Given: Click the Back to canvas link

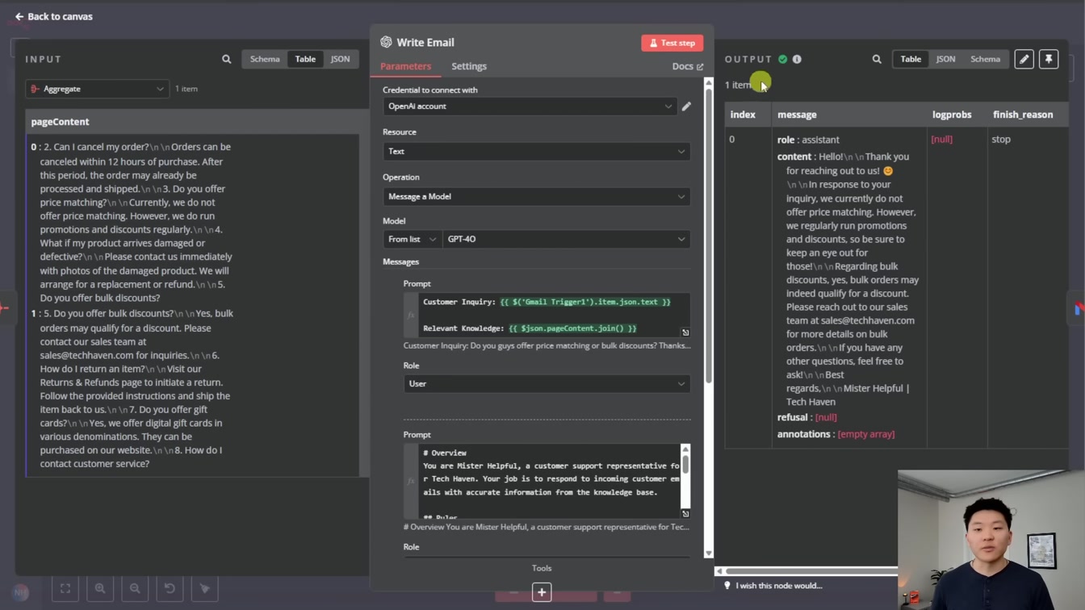Looking at the screenshot, I should tap(53, 16).
